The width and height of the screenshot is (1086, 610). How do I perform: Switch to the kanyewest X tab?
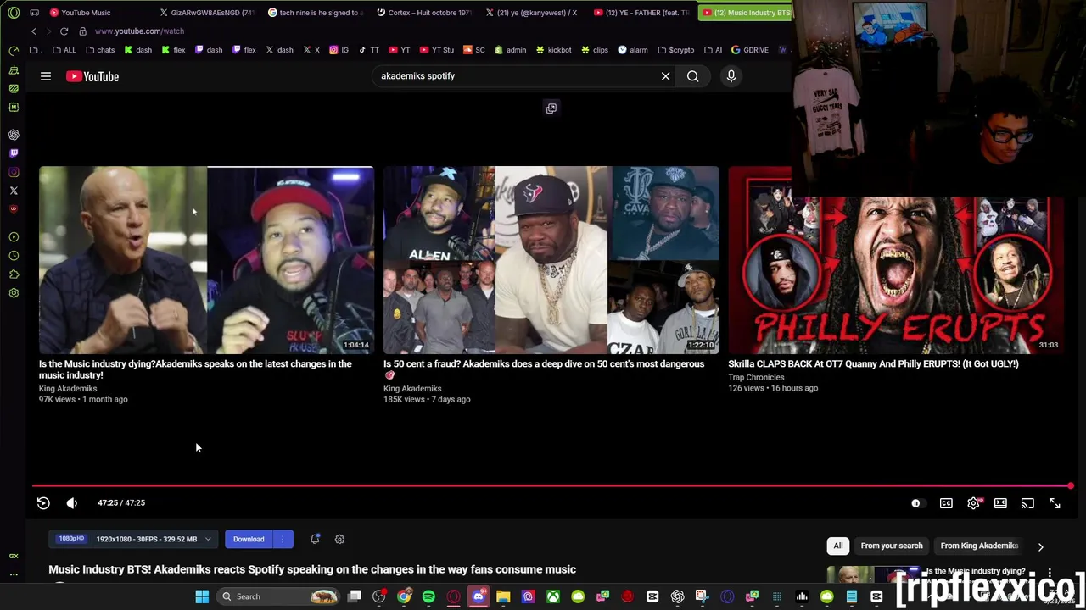point(533,13)
